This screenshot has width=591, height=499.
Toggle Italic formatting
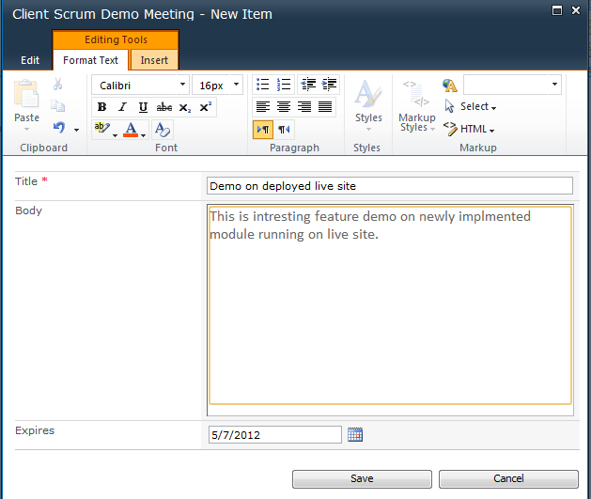click(122, 107)
